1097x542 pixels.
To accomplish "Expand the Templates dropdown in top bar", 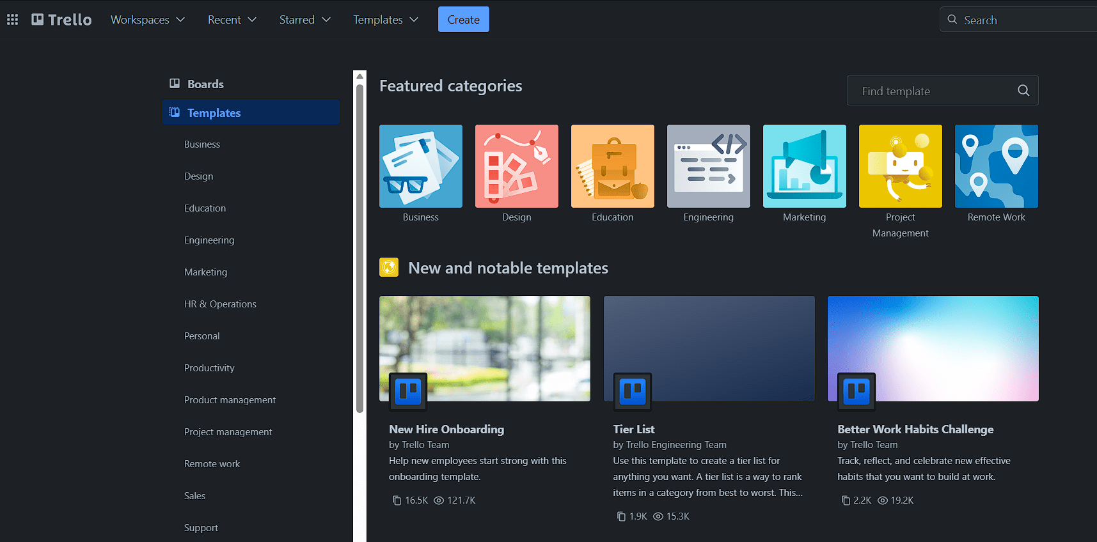I will point(386,20).
